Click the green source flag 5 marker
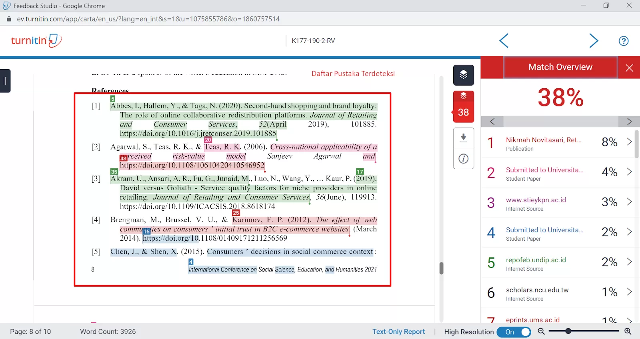This screenshot has height=339, width=640. point(113,99)
